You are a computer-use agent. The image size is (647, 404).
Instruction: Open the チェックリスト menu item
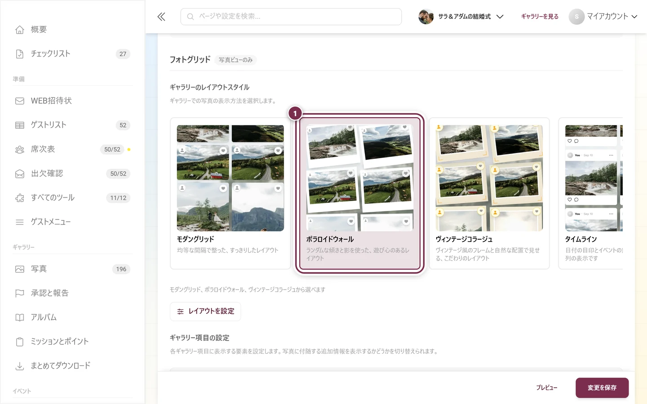[x=72, y=54]
